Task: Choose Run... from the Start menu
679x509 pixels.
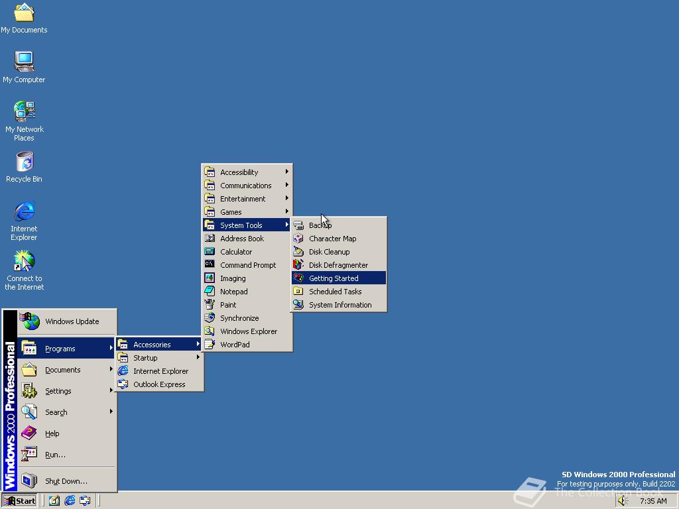Action: click(x=67, y=455)
